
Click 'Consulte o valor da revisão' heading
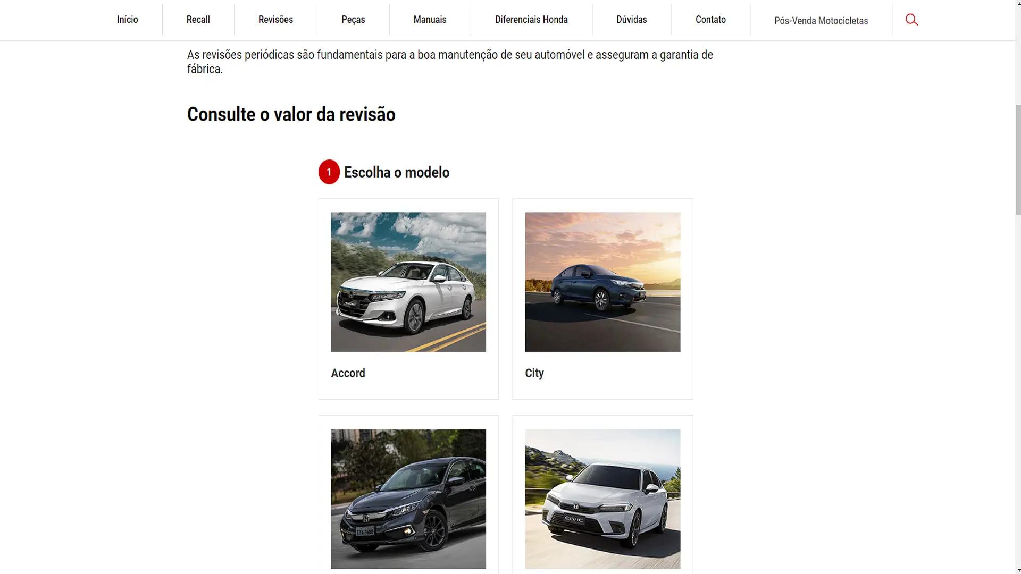click(x=291, y=114)
